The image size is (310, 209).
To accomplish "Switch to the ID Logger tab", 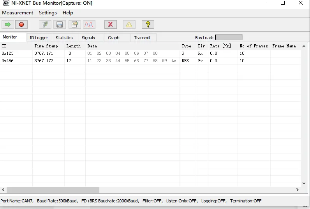I will click(x=39, y=38).
